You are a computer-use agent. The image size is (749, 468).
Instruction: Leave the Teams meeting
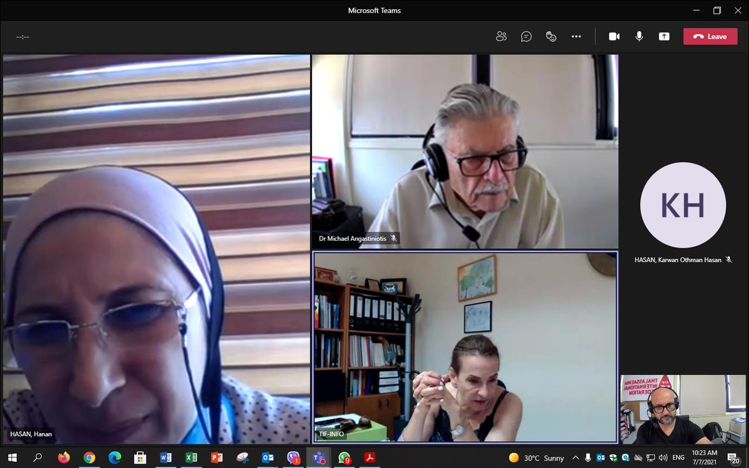(x=710, y=36)
